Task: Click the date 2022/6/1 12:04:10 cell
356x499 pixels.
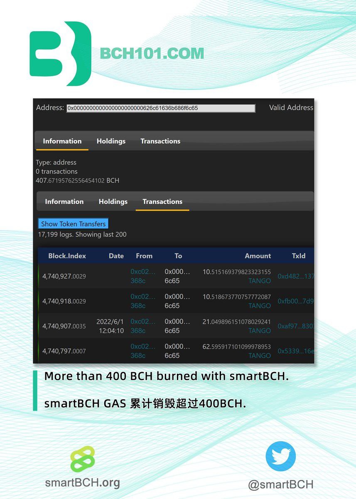Action: [110, 326]
